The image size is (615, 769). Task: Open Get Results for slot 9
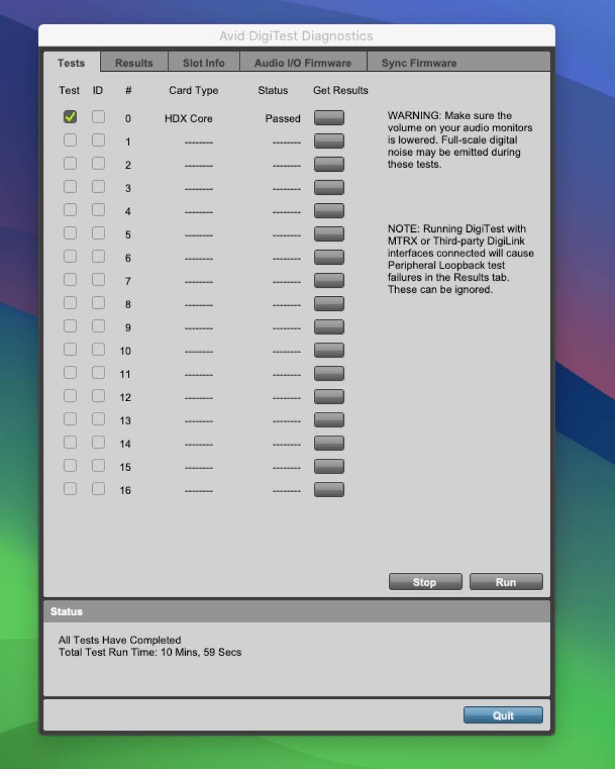pos(329,327)
